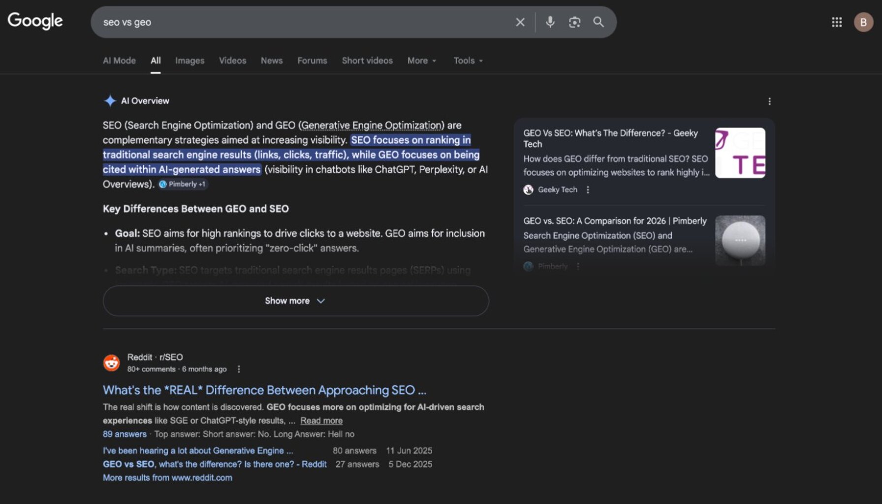Open the Google account profile avatar
This screenshot has height=504, width=882.
pyautogui.click(x=863, y=22)
